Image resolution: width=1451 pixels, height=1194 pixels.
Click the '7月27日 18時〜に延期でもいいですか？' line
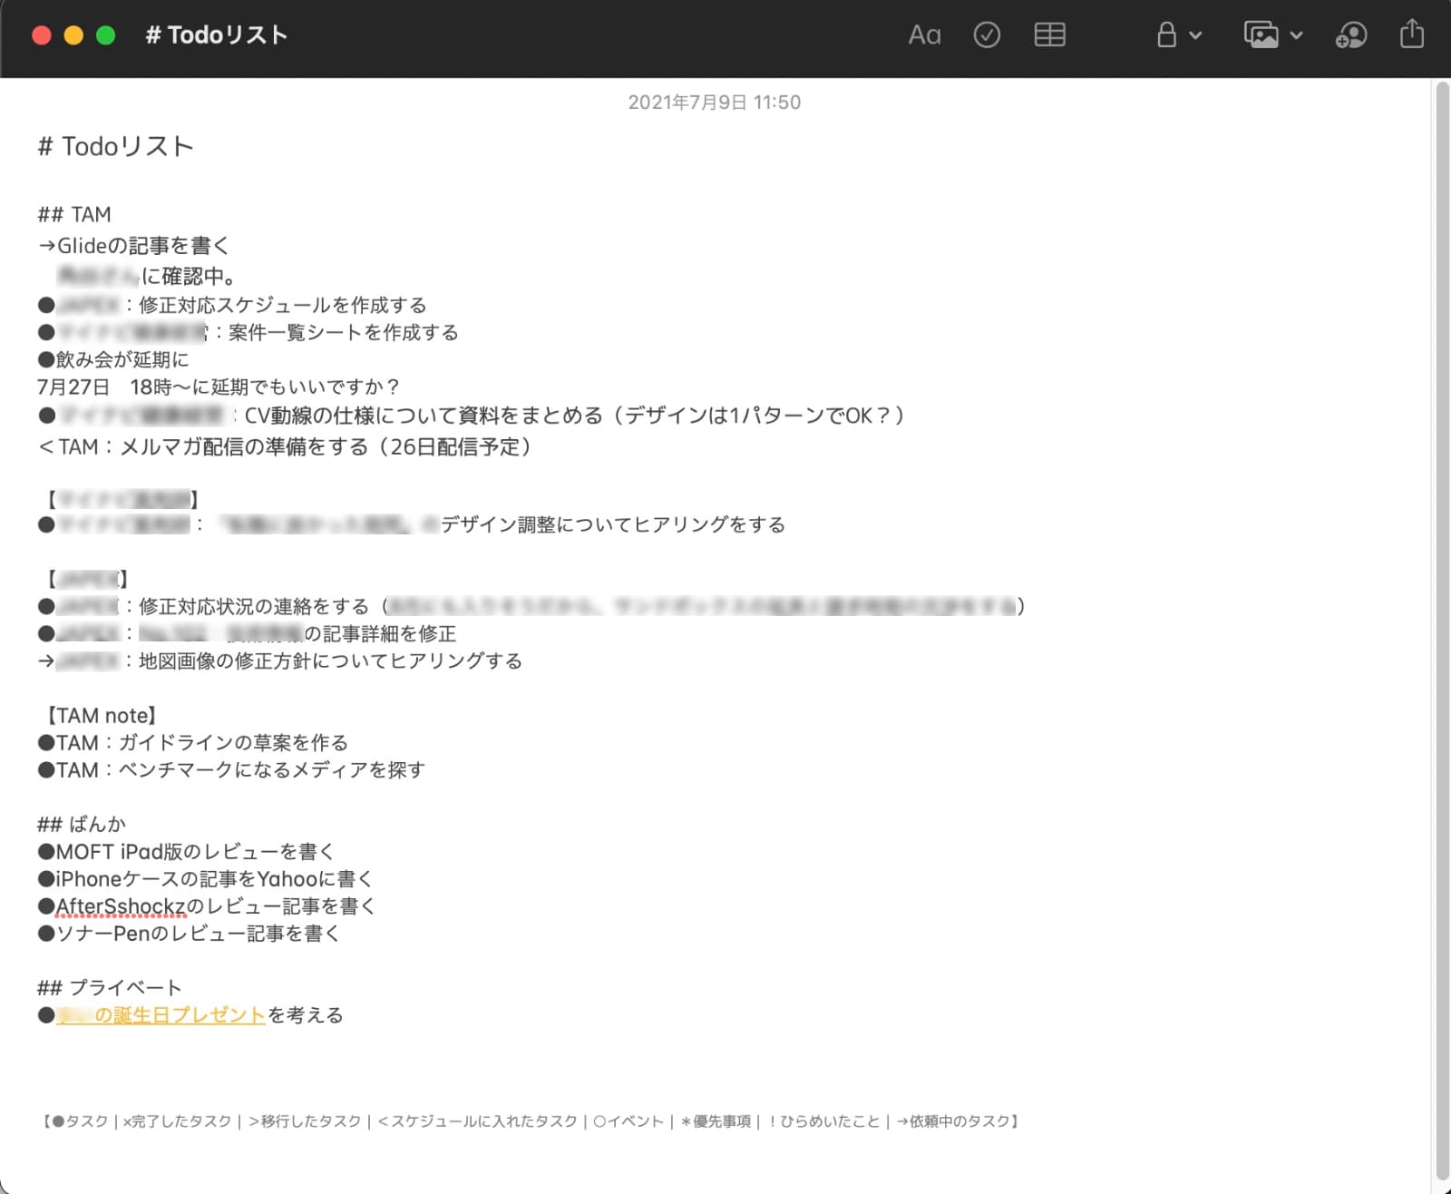[x=219, y=387]
